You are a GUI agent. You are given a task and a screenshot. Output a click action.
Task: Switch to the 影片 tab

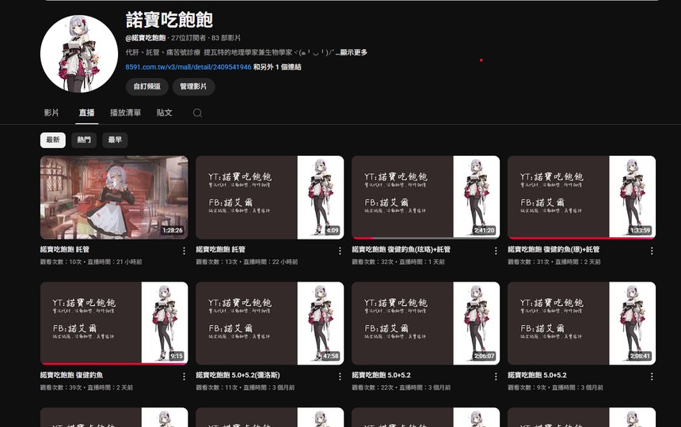(51, 113)
